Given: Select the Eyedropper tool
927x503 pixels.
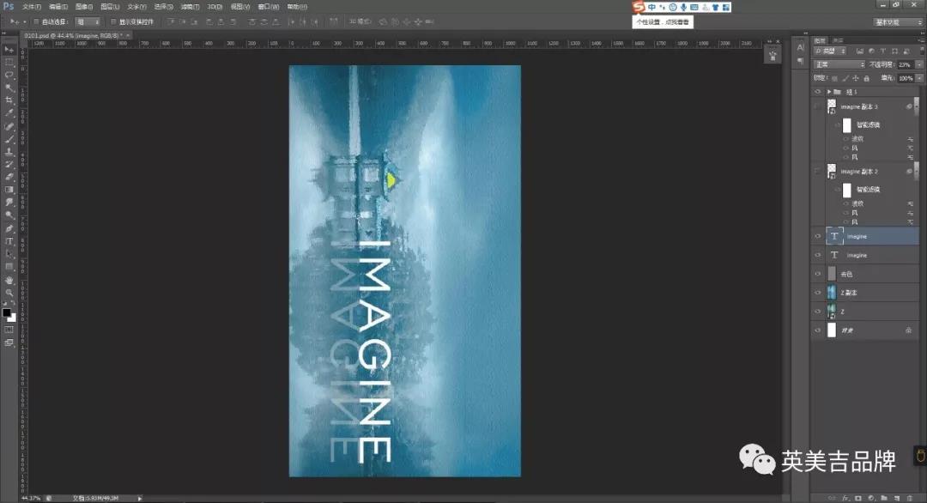Looking at the screenshot, I should pyautogui.click(x=9, y=113).
